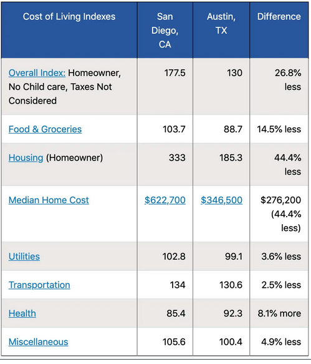Open the Transportation link

point(39,285)
